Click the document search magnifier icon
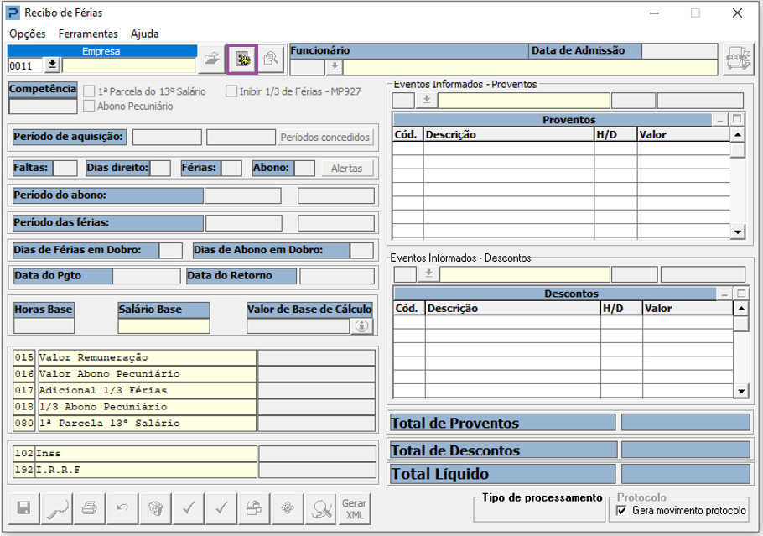Viewport: 763px width, 536px height. point(271,60)
